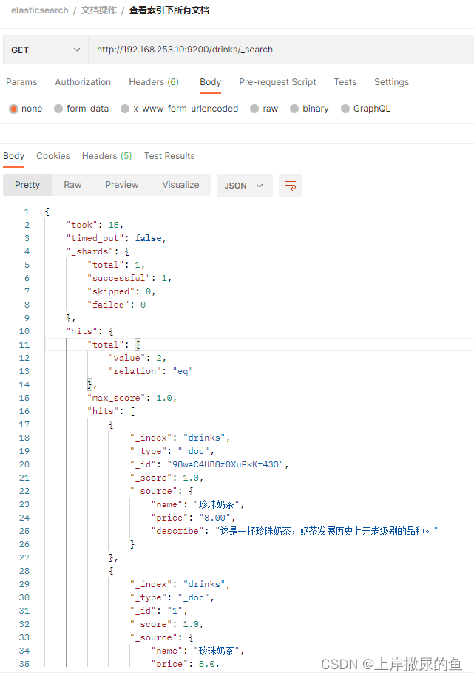The width and height of the screenshot is (474, 678).
Task: Click the "describe" line text
Action: (x=294, y=531)
